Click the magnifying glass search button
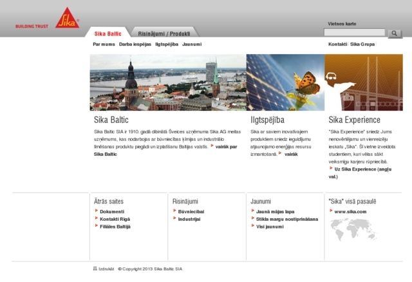This screenshot has height=282, width=412. pos(395,33)
